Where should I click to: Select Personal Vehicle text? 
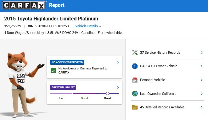coord(152,80)
